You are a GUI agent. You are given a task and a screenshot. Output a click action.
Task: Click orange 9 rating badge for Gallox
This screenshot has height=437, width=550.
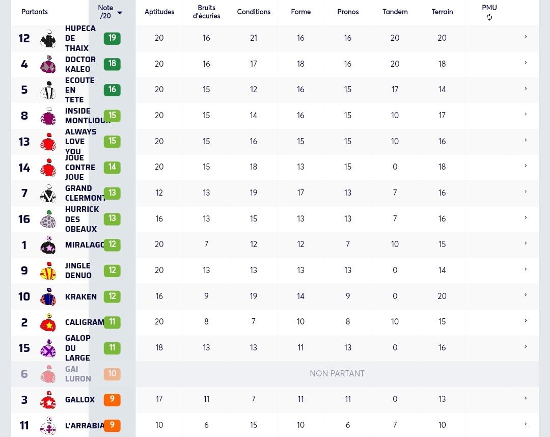click(112, 399)
